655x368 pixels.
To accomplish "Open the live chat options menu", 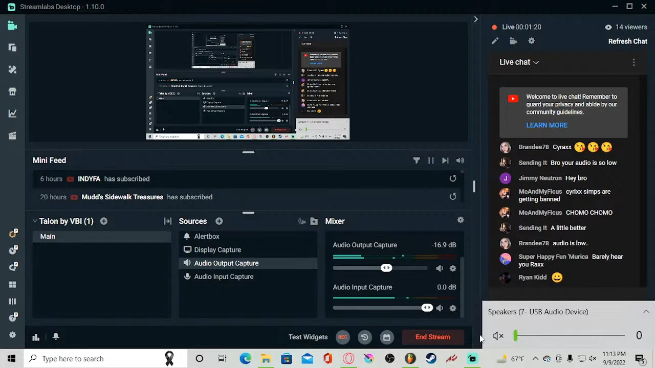I will click(634, 62).
